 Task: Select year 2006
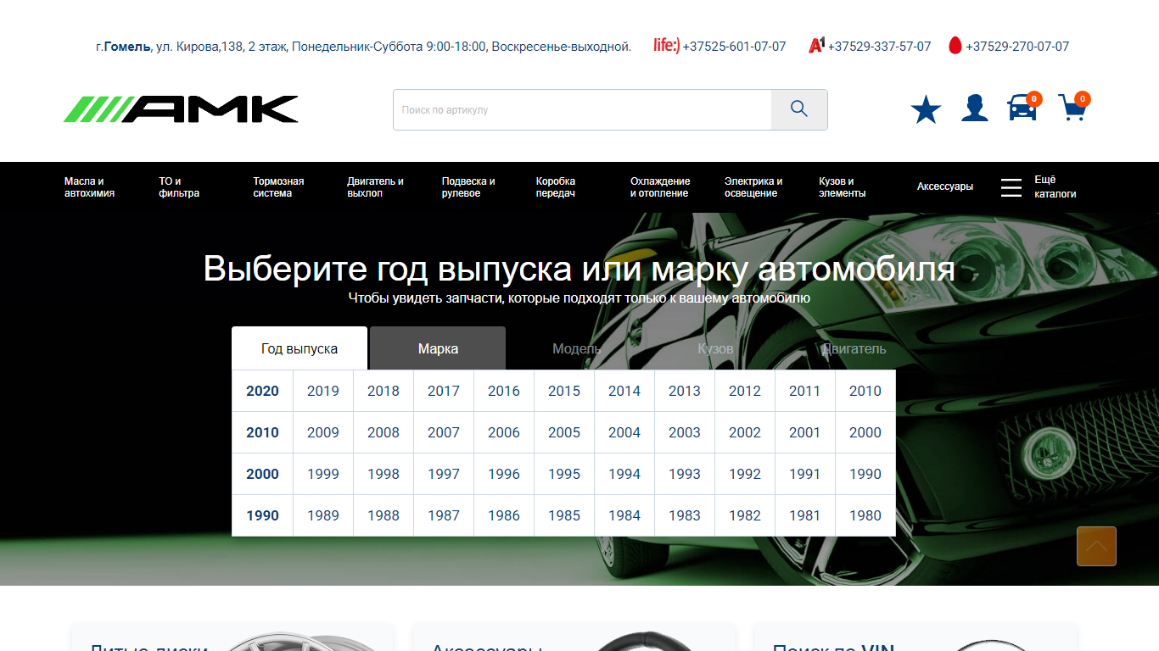point(503,432)
